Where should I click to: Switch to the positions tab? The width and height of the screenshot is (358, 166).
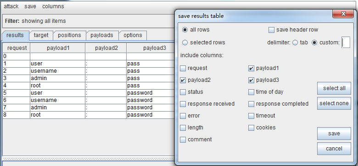(69, 35)
